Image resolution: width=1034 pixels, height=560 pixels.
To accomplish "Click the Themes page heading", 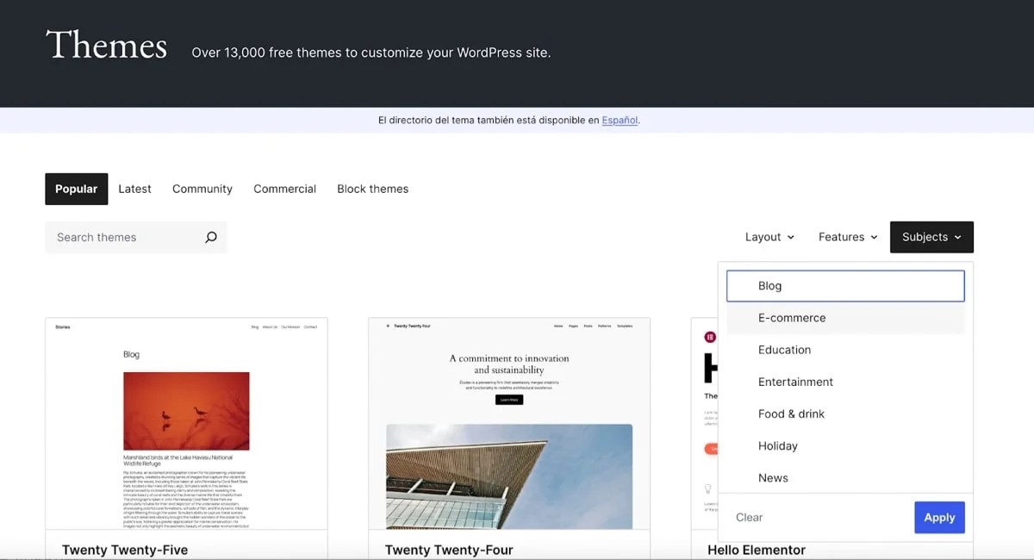I will pyautogui.click(x=106, y=45).
